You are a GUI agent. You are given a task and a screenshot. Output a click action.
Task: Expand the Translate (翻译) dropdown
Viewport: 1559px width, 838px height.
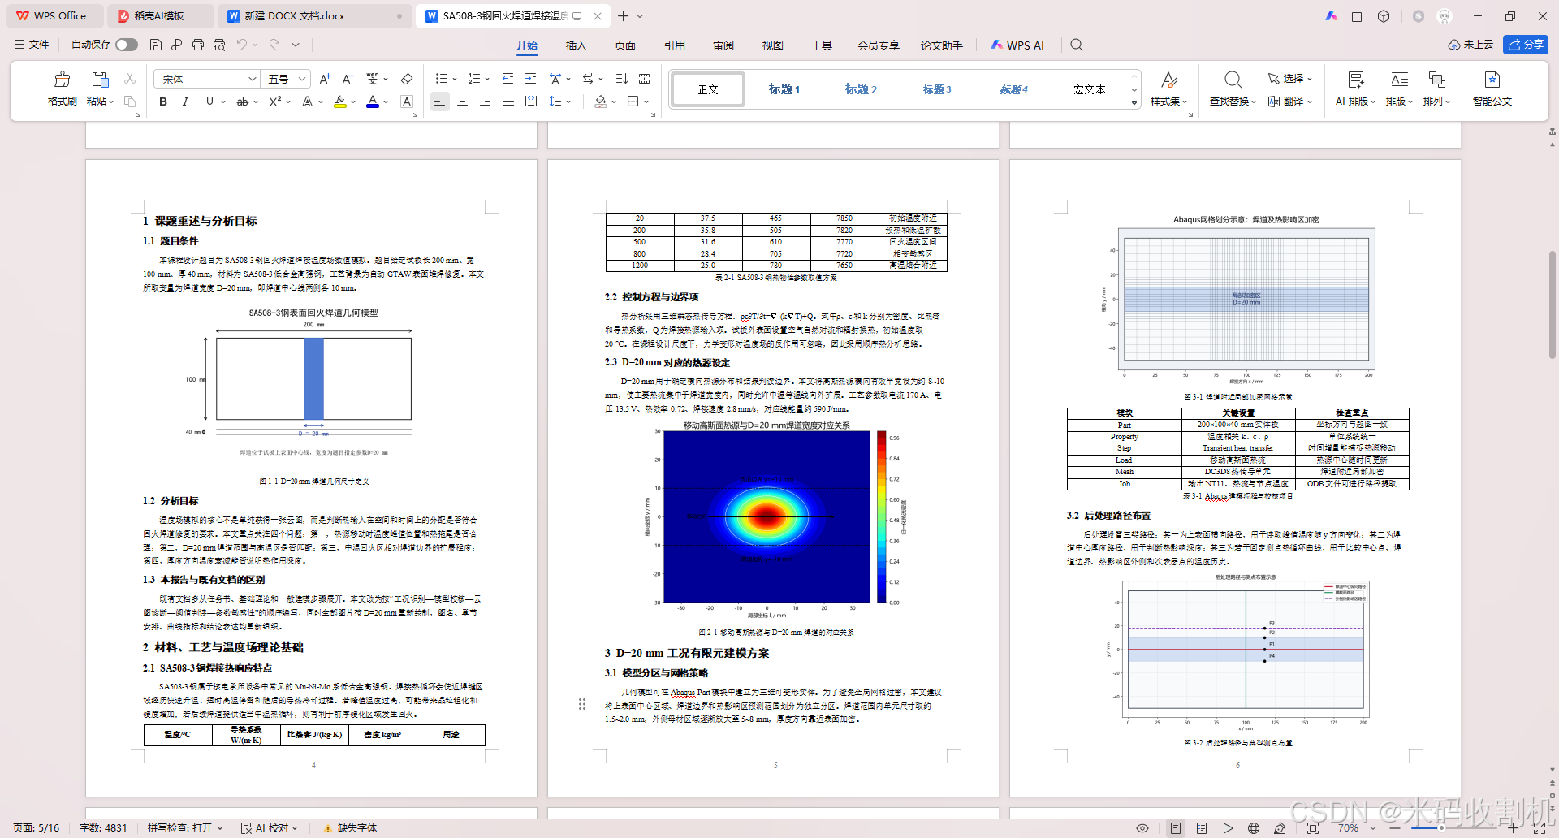(1310, 102)
